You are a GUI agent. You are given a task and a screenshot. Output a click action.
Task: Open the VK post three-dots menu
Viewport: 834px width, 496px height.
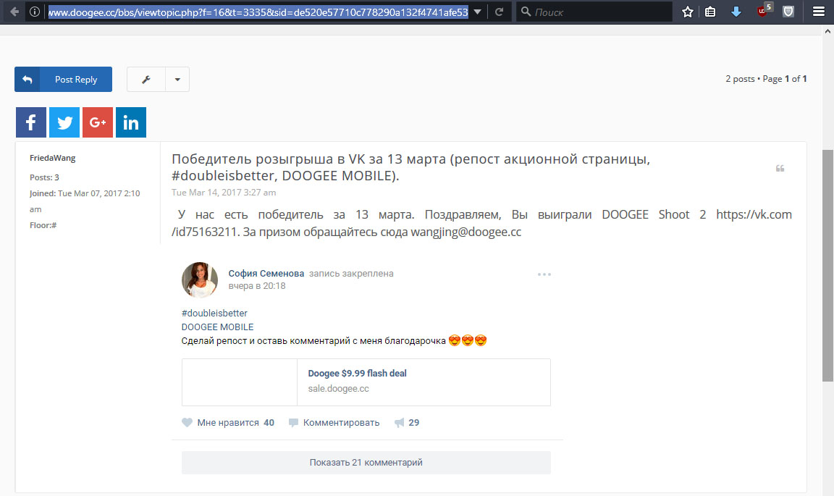(x=544, y=274)
